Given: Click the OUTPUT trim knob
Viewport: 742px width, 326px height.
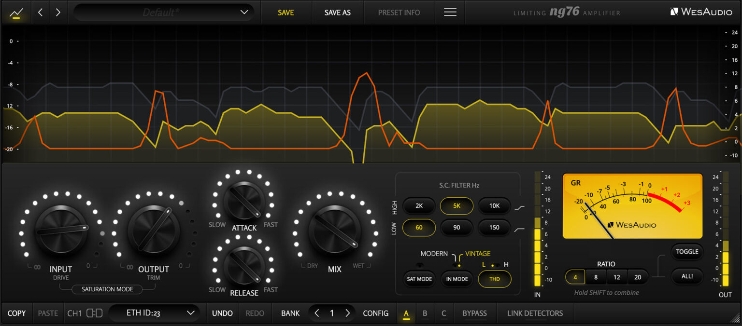Looking at the screenshot, I should (x=154, y=230).
